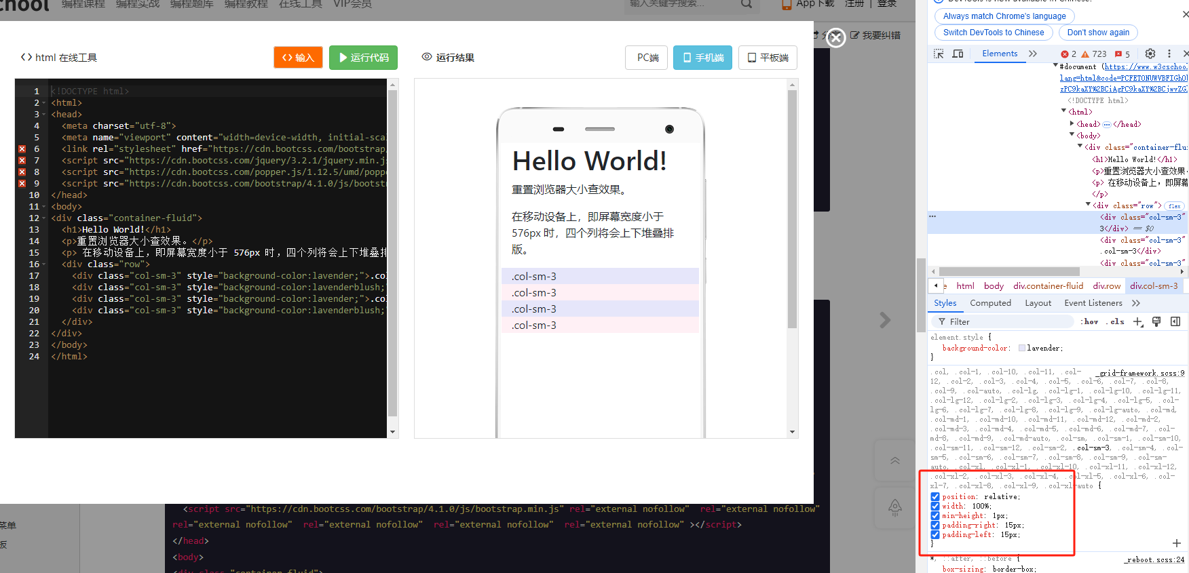1189x573 pixels.
Task: Open VIP会员 menu in site header
Action: pos(352,4)
